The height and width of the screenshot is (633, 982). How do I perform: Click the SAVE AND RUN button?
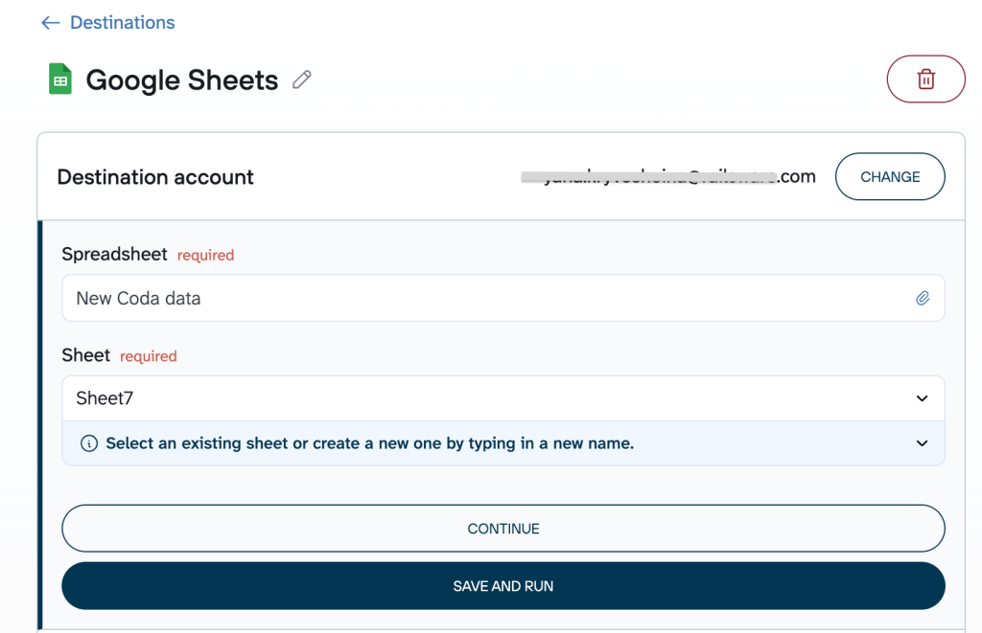click(x=503, y=586)
